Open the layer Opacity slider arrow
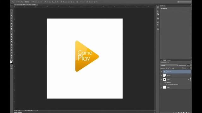The image size is (202, 113). tap(191, 65)
